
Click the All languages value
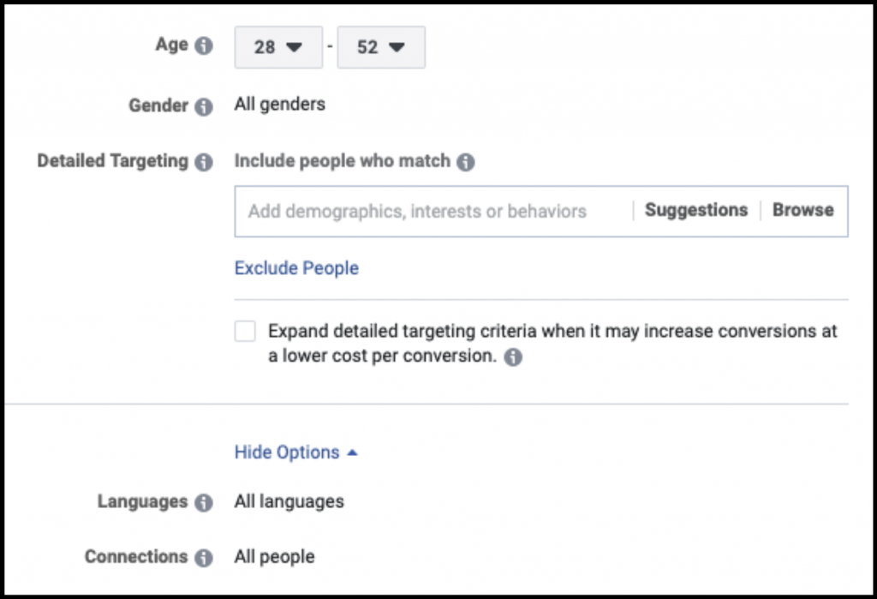pos(289,501)
